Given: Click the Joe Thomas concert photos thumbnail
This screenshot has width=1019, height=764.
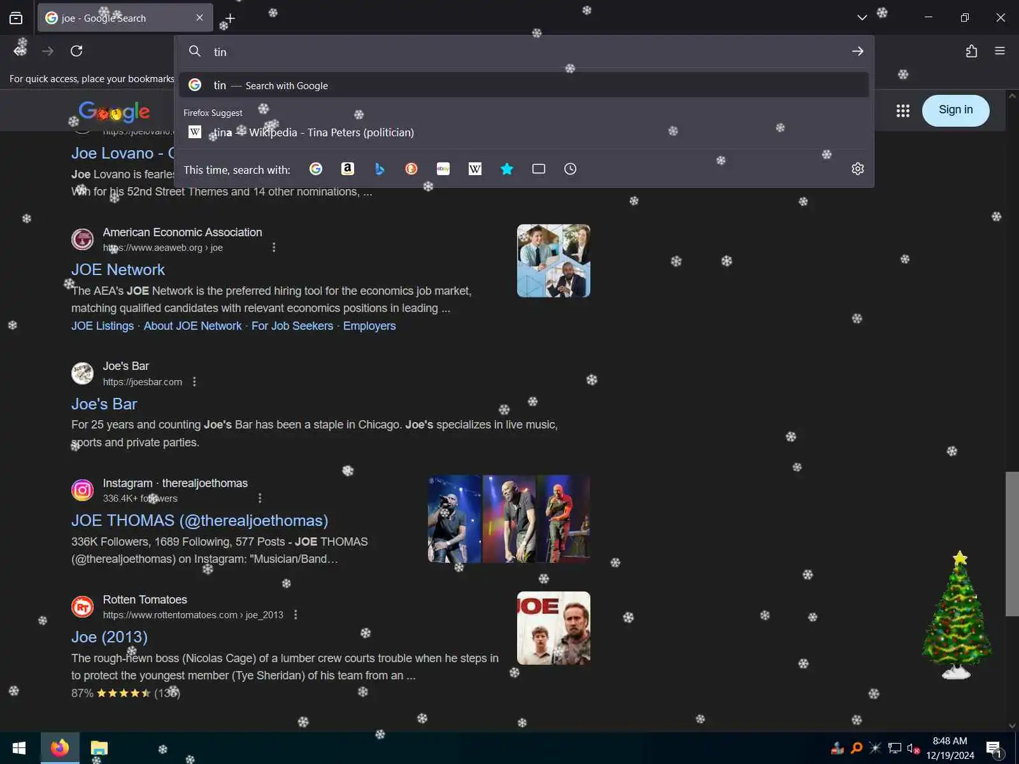Looking at the screenshot, I should pos(509,519).
